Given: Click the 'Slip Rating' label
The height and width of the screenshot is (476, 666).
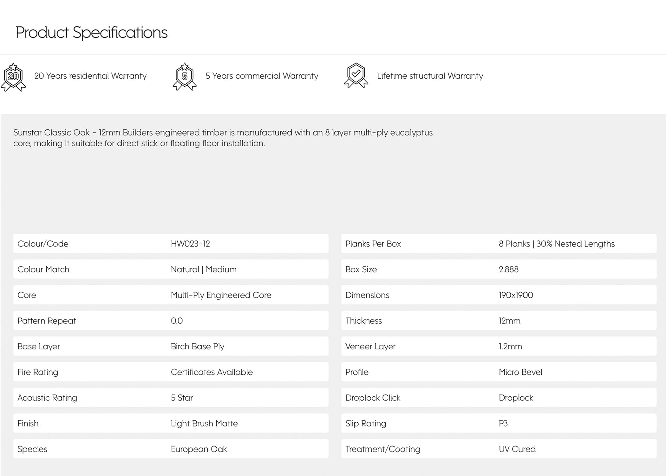Looking at the screenshot, I should [x=366, y=424].
